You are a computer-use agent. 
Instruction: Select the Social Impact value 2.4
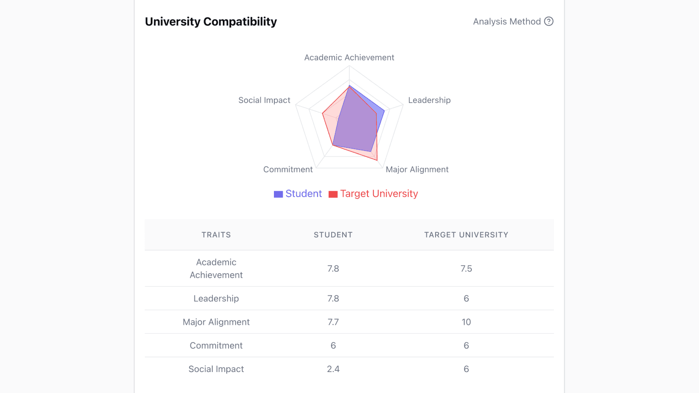333,369
